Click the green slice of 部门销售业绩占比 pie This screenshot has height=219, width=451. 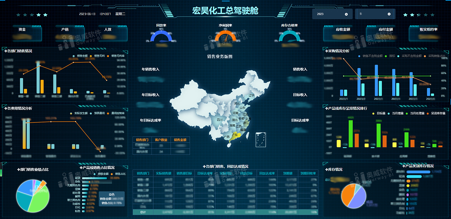click(39, 200)
